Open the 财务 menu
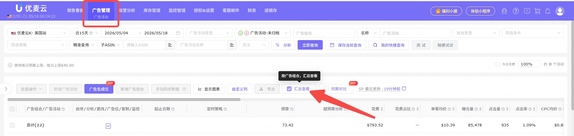 252,10
